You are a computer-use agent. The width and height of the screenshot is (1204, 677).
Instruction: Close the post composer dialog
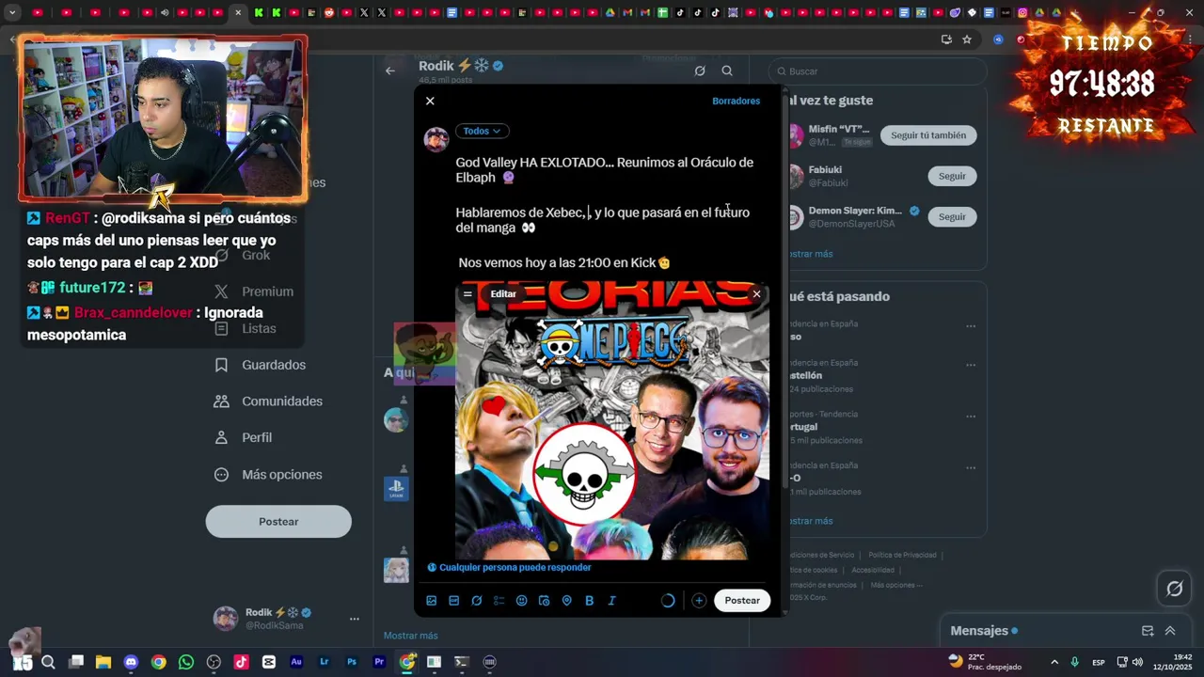pyautogui.click(x=430, y=101)
